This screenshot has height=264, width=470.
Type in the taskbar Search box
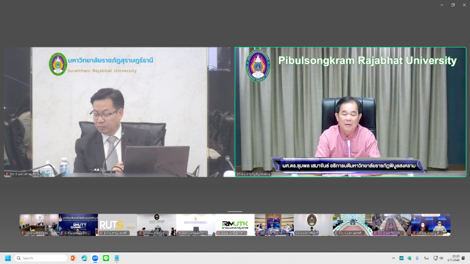pos(41,258)
